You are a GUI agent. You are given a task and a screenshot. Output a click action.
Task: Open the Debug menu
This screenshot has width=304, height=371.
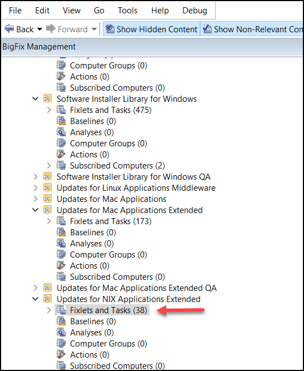click(195, 11)
